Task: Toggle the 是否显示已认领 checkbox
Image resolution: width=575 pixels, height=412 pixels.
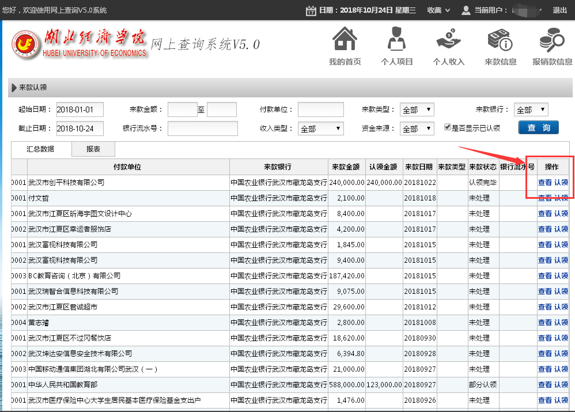Action: click(x=448, y=127)
